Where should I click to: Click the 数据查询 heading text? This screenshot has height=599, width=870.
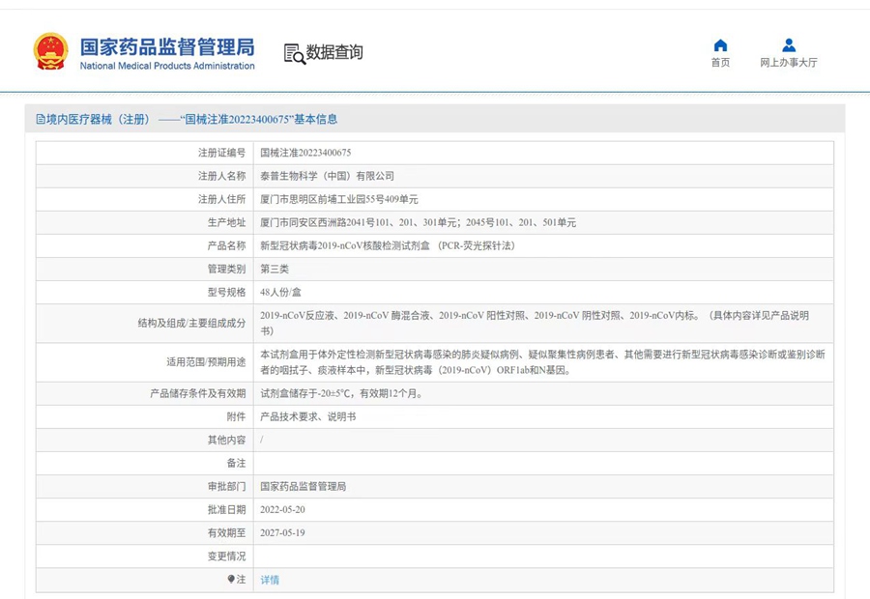click(334, 52)
